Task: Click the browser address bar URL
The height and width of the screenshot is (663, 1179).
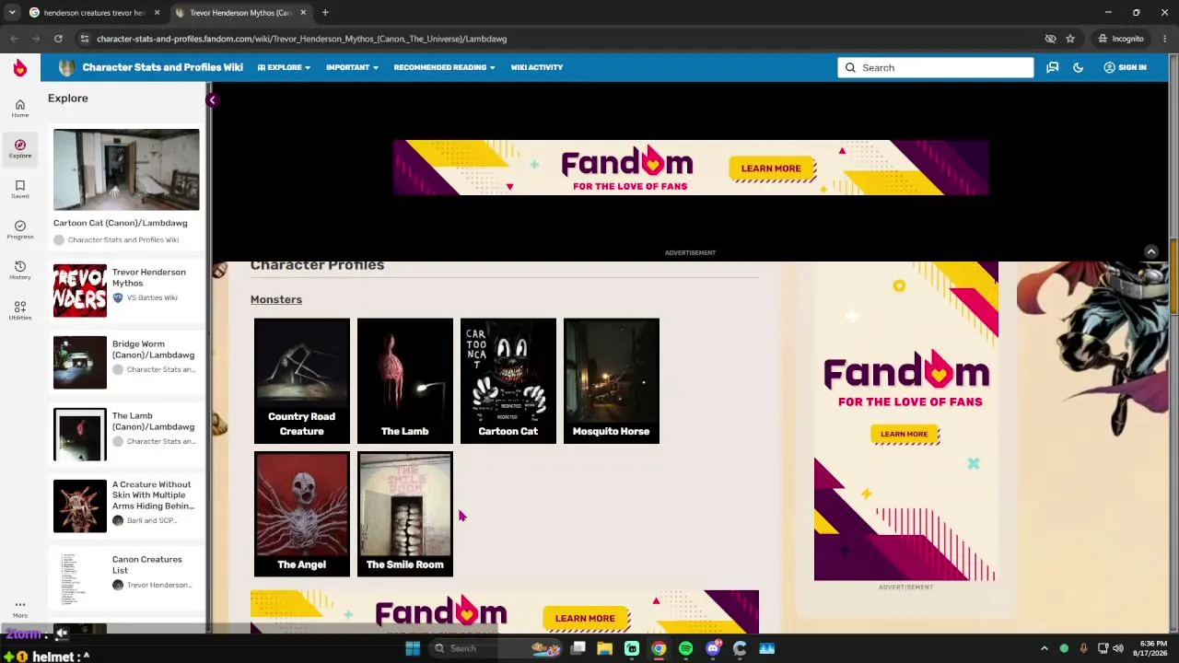Action: pyautogui.click(x=301, y=39)
